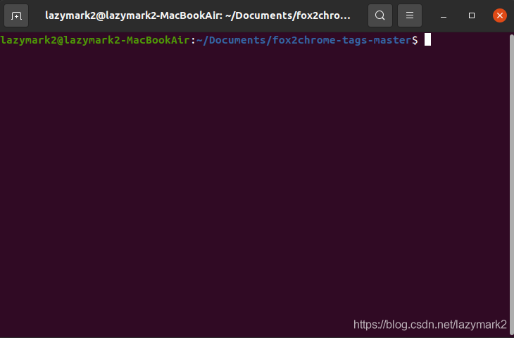Click the dollar sign prompt symbol
This screenshot has width=514, height=338.
[415, 40]
